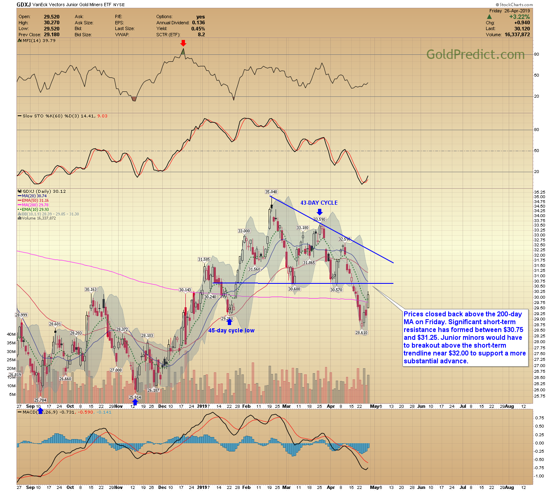Click the 35.040 peak price label
The height and width of the screenshot is (491, 552).
(x=271, y=192)
